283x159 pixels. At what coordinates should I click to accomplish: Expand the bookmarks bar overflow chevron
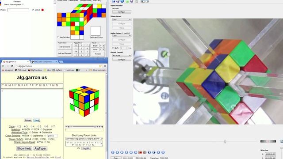pyautogui.click(x=87, y=70)
